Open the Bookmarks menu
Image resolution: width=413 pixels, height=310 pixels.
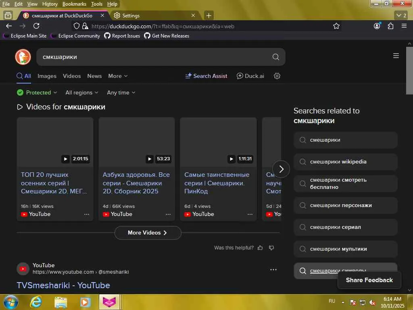click(x=74, y=4)
